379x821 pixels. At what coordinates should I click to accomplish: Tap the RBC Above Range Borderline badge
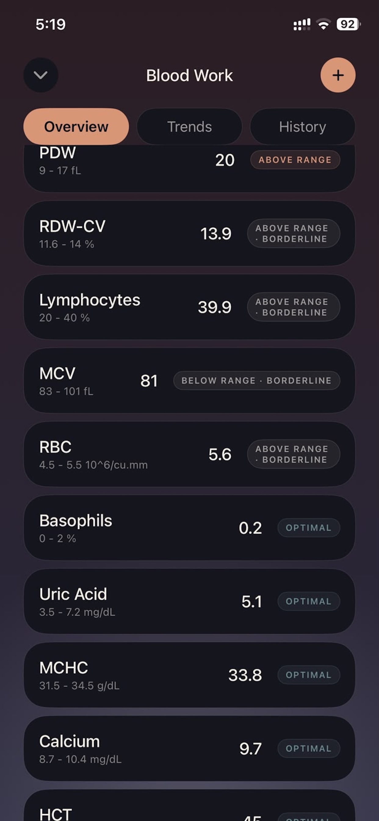[294, 454]
